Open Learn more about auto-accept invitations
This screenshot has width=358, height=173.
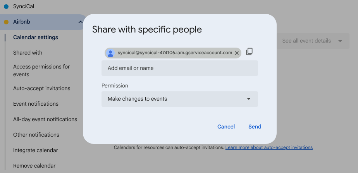click(x=269, y=147)
